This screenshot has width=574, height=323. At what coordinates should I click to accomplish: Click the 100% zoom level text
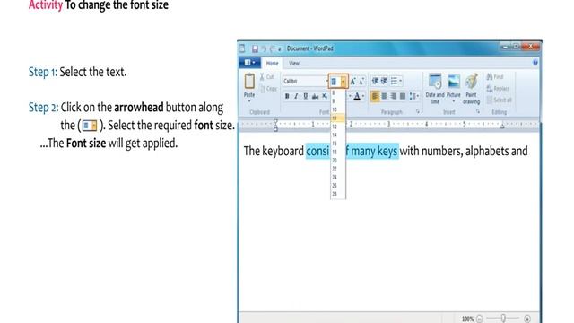(467, 319)
